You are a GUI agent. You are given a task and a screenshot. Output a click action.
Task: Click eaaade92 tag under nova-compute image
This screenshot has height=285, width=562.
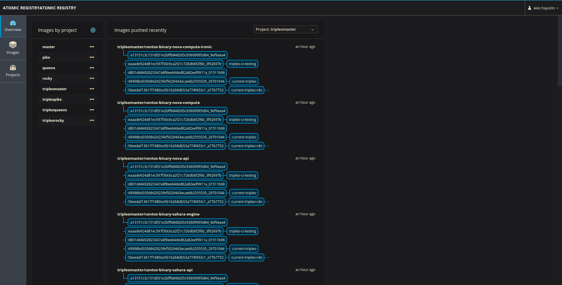pyautogui.click(x=174, y=119)
